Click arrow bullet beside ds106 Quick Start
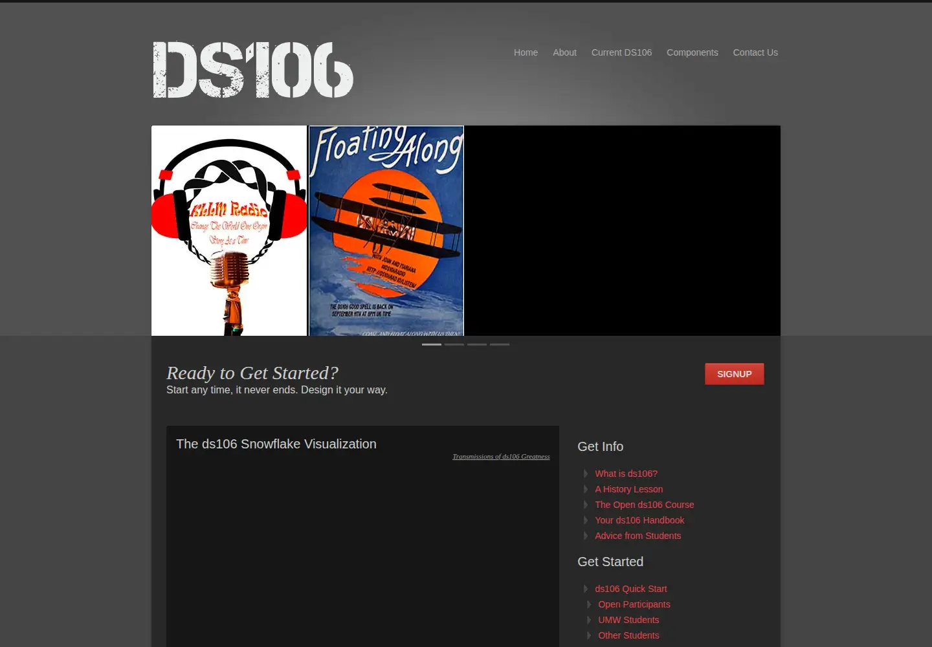932x647 pixels. [586, 589]
